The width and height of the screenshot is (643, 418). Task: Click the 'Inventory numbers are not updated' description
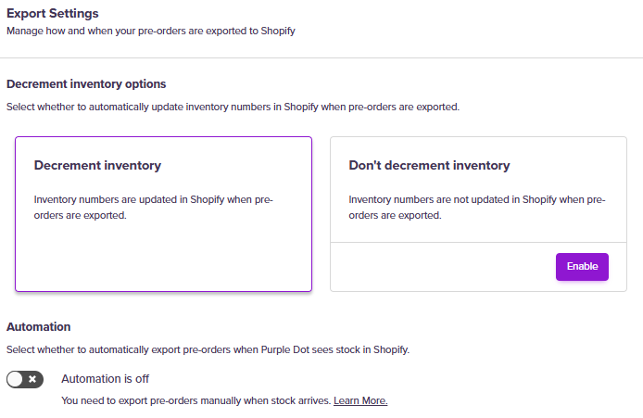click(x=476, y=208)
